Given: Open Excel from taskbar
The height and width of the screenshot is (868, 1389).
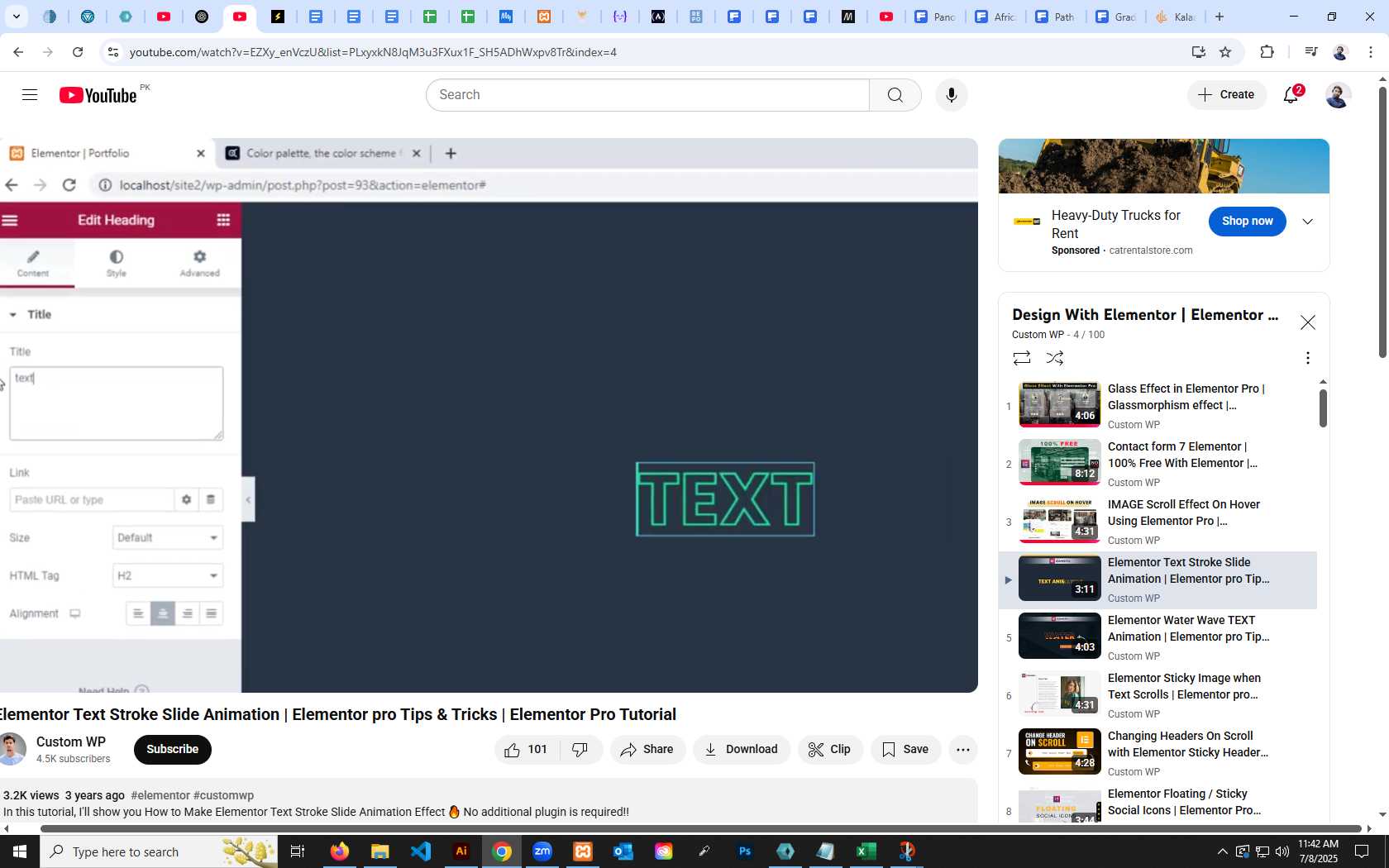Looking at the screenshot, I should click(x=866, y=851).
